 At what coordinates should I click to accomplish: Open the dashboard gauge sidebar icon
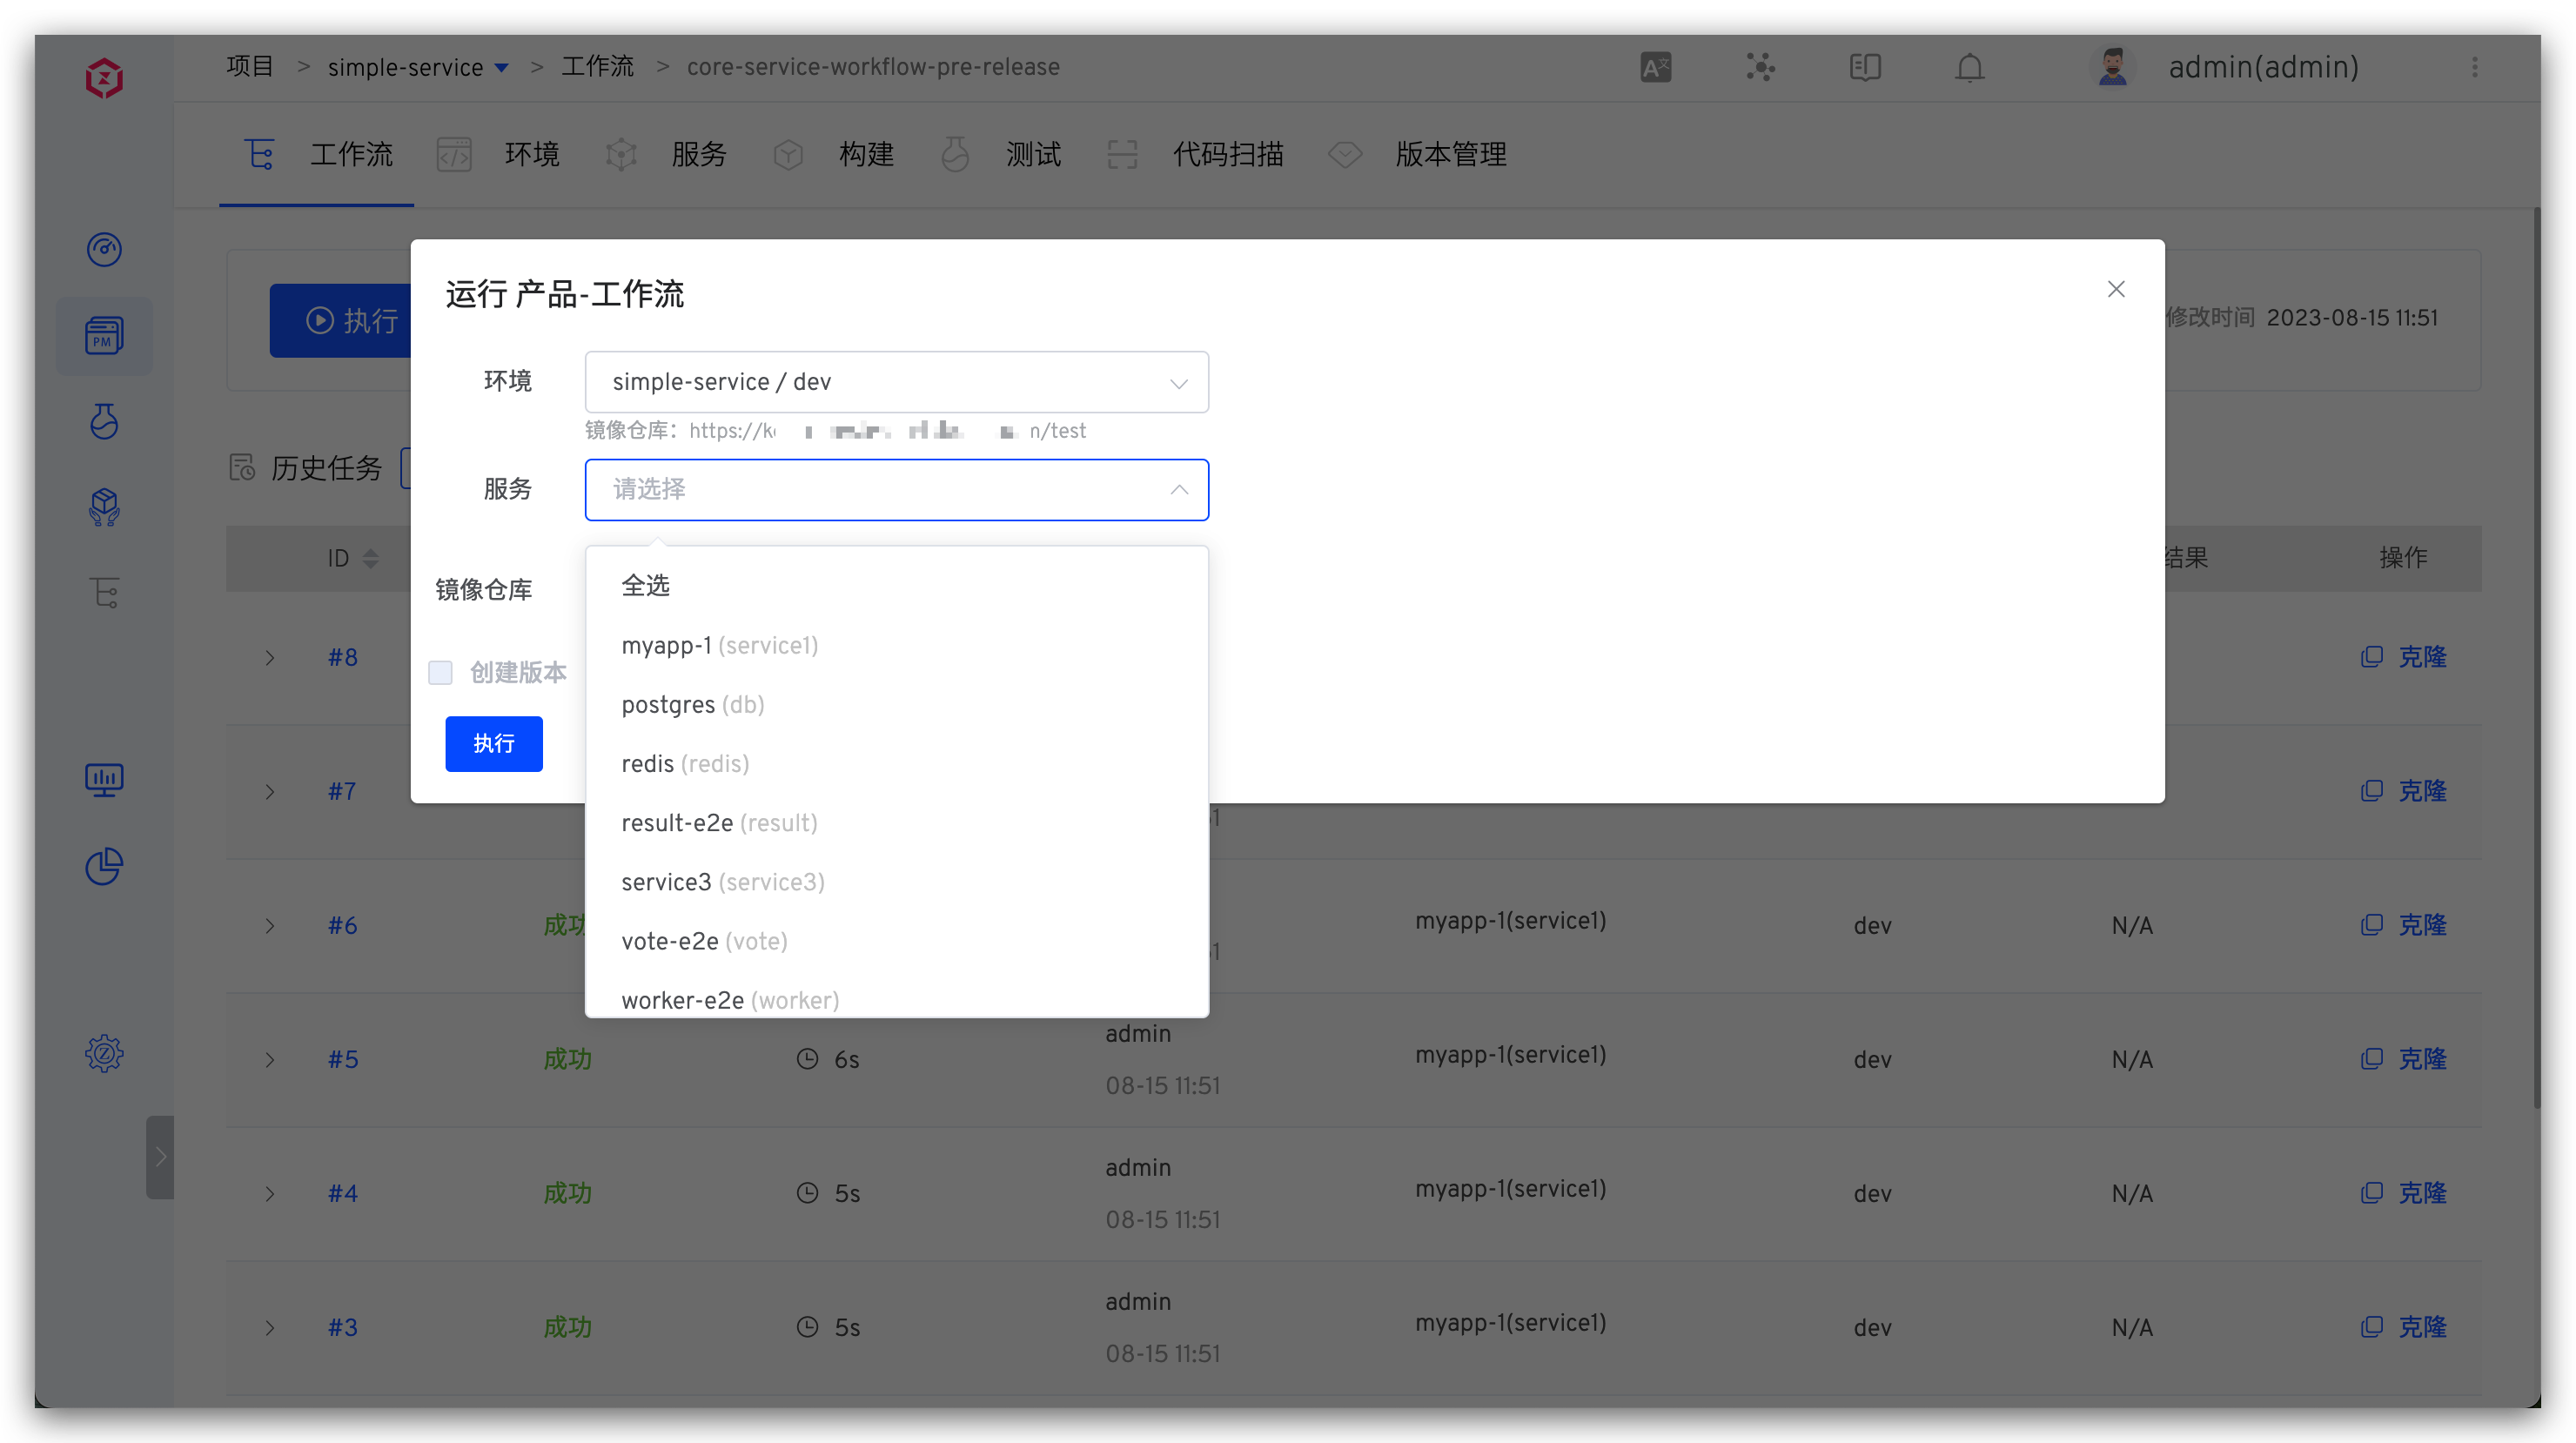[x=104, y=249]
